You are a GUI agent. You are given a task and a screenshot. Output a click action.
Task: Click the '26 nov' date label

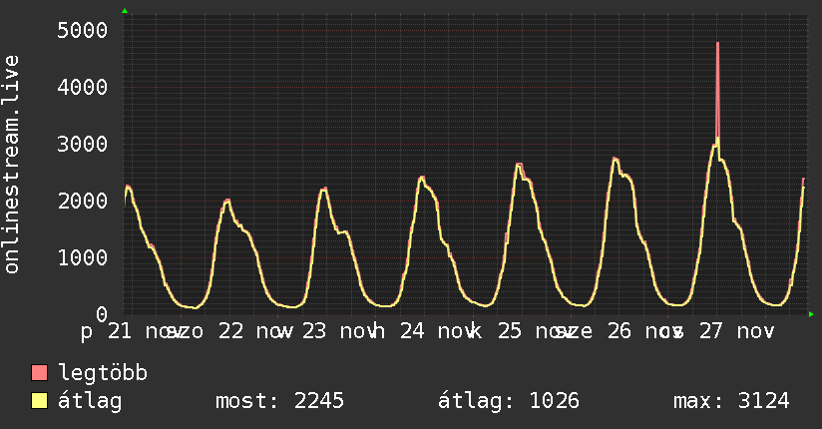645,331
